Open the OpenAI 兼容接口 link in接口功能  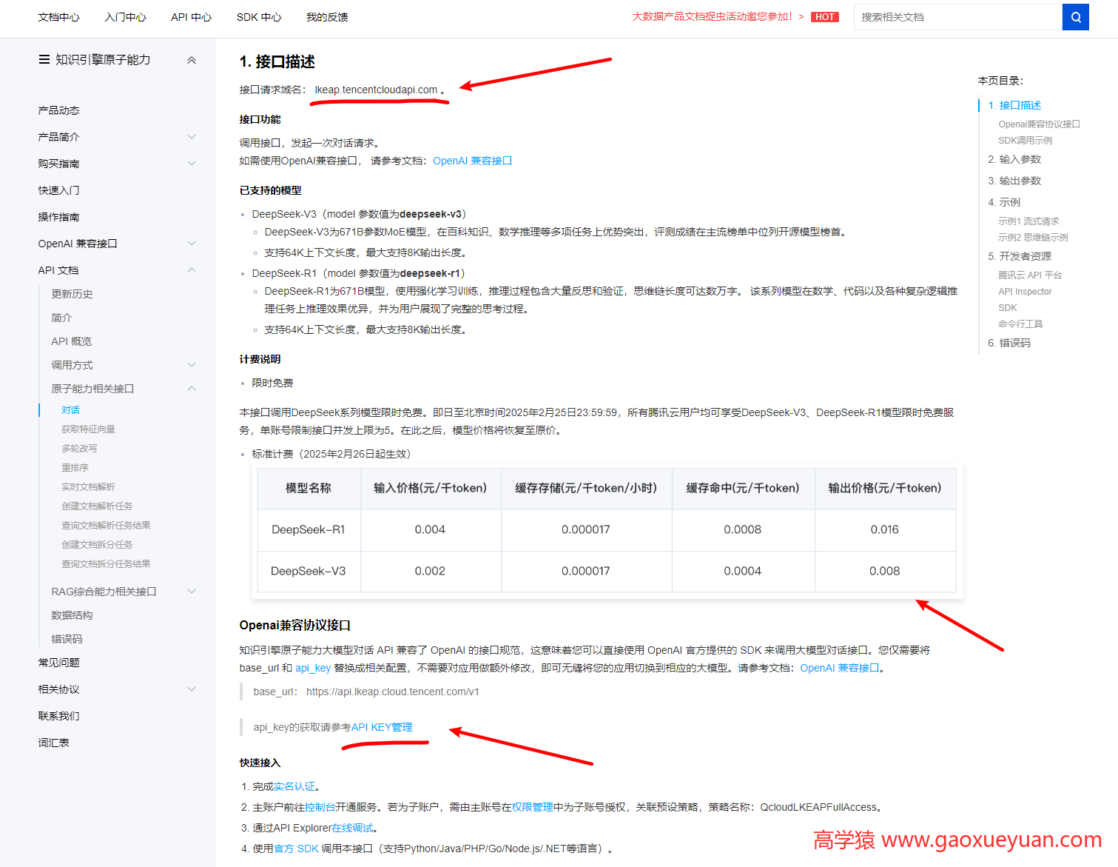(x=472, y=160)
